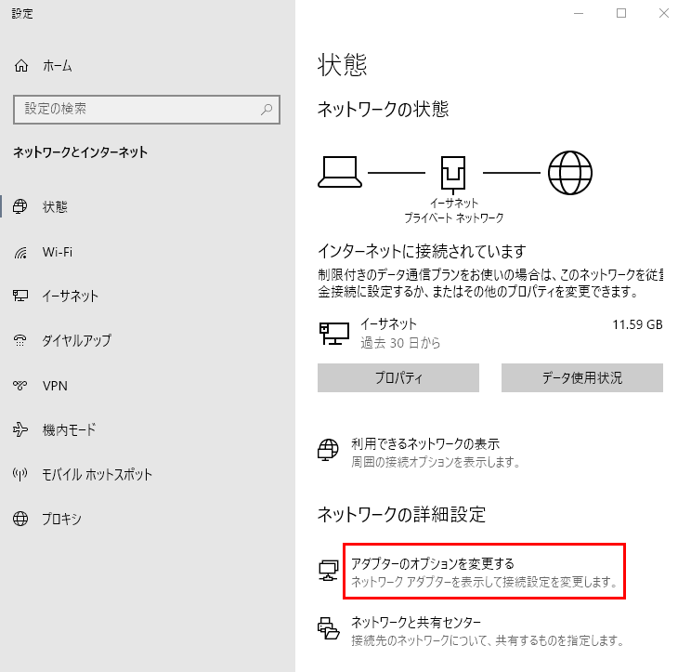Image resolution: width=678 pixels, height=672 pixels.
Task: Click the アダプターのオプション monitor icon
Action: [329, 571]
